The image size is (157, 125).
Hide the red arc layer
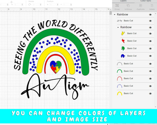(150, 78)
